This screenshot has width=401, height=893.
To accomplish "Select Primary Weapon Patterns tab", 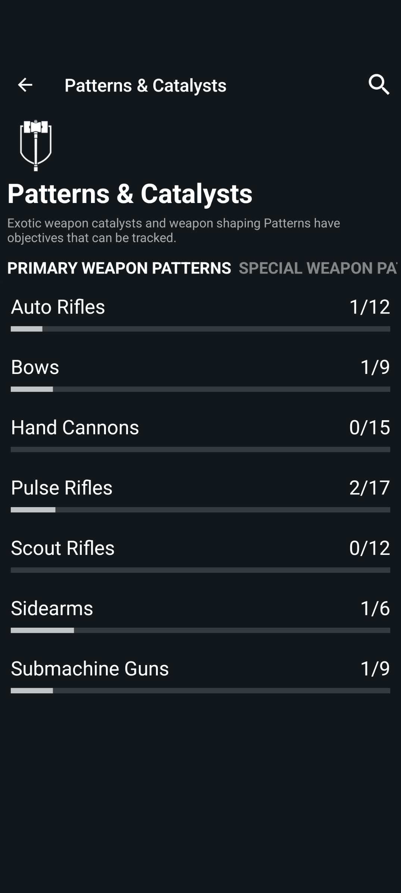I will (x=119, y=268).
